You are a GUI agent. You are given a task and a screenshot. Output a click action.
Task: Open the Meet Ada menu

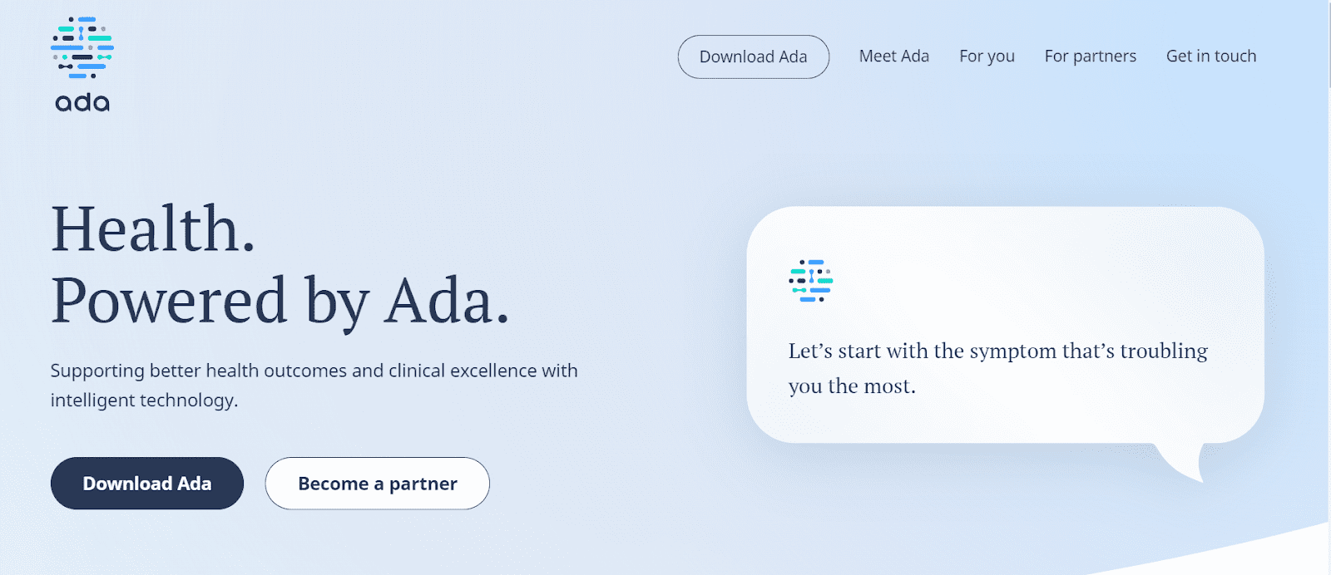(x=894, y=57)
